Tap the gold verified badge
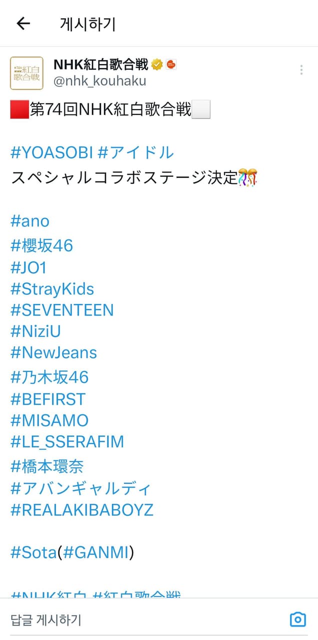The height and width of the screenshot is (640, 318). coord(157,64)
